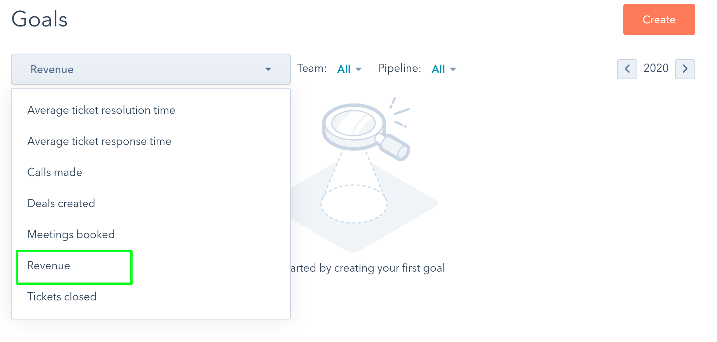Click the Pipeline filter caret icon
The width and height of the screenshot is (717, 342).
coord(453,69)
